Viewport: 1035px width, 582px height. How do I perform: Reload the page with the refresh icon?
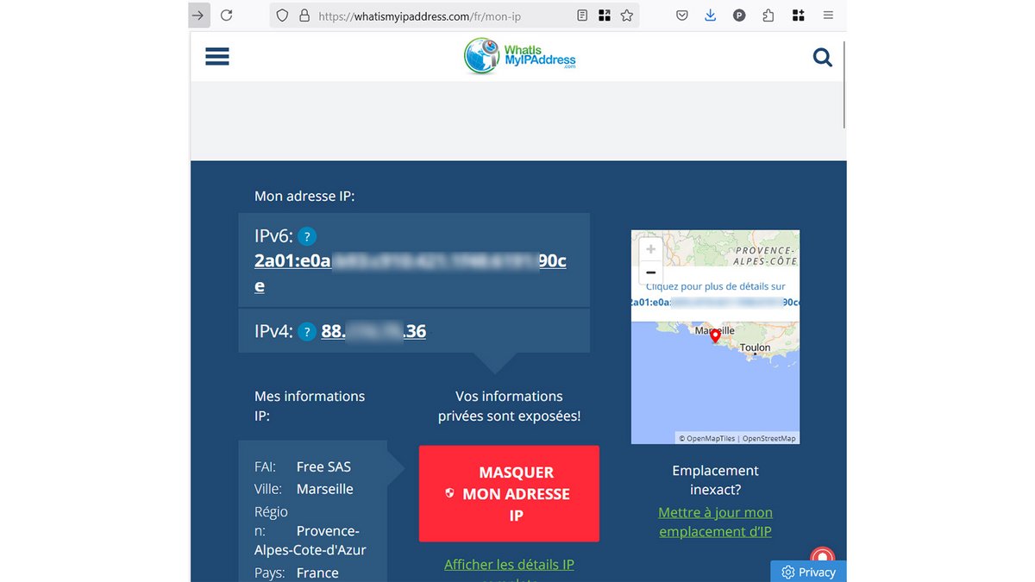227,16
